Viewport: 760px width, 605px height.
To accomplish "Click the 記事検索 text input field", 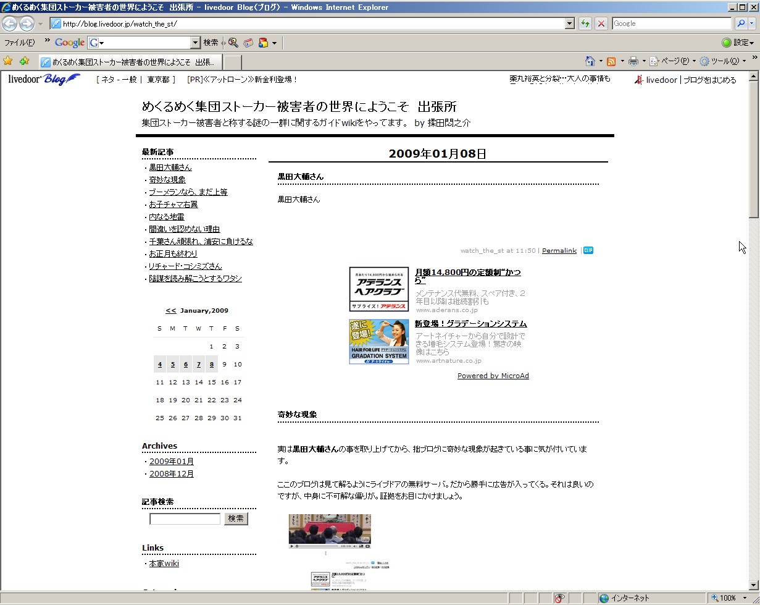I will pyautogui.click(x=185, y=518).
